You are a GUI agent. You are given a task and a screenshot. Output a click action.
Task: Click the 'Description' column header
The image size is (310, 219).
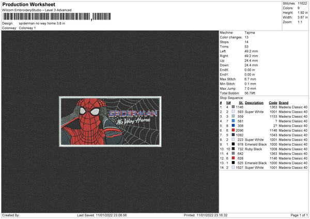click(x=254, y=103)
